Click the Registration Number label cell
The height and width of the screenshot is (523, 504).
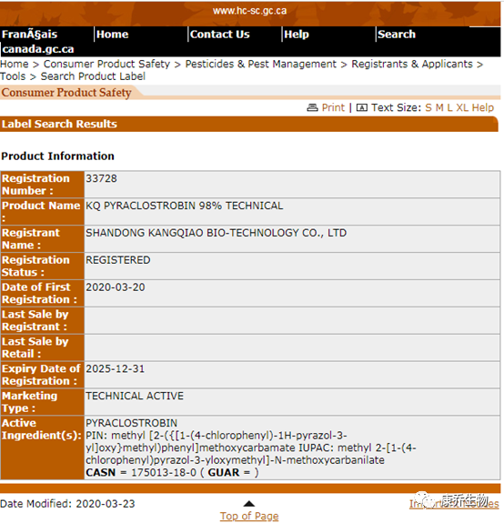[43, 185]
